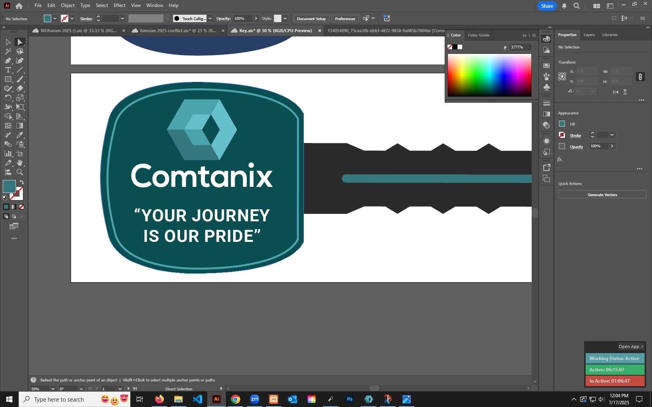Select the Rectangle tool
The image size is (652, 407).
point(8,79)
